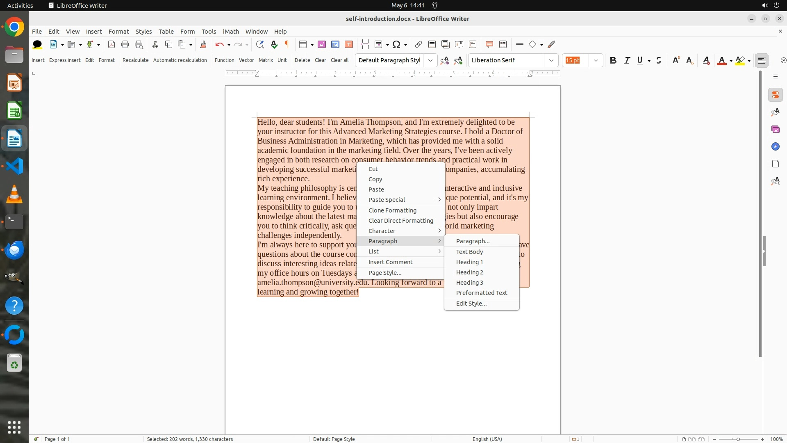
Task: Choose Clear Direct Formatting in context menu
Action: point(400,221)
